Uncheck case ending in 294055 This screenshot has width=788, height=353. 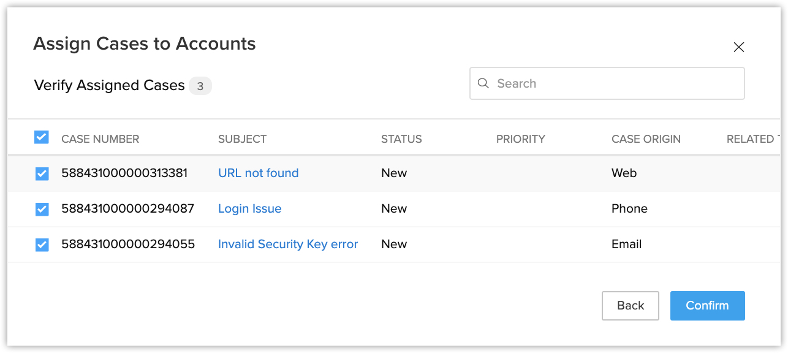[x=42, y=245]
